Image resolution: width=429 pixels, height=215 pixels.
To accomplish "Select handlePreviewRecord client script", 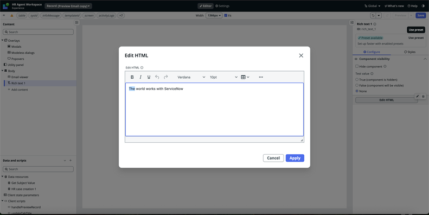I will point(26,207).
